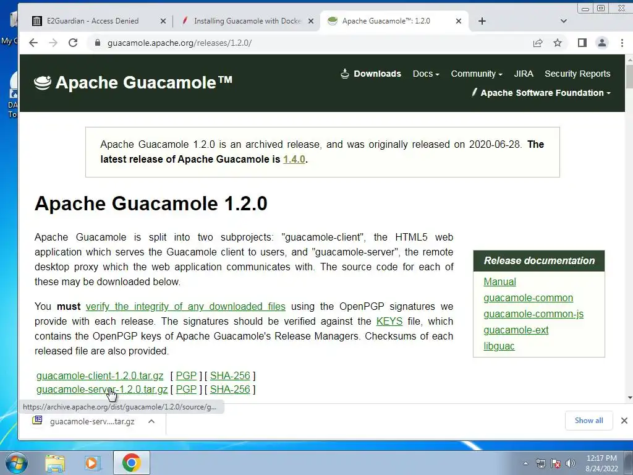Click the padlock site info icon
Screen dimensions: 633x475
click(97, 43)
